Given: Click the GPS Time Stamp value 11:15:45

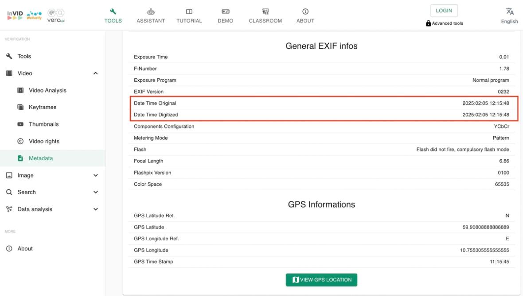Looking at the screenshot, I should pos(500,261).
